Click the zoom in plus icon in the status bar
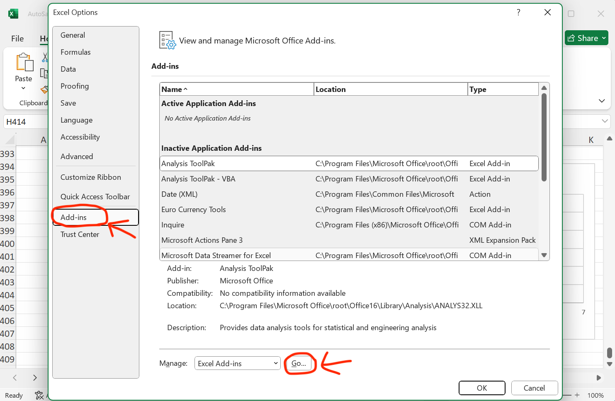This screenshot has height=401, width=615. point(577,395)
